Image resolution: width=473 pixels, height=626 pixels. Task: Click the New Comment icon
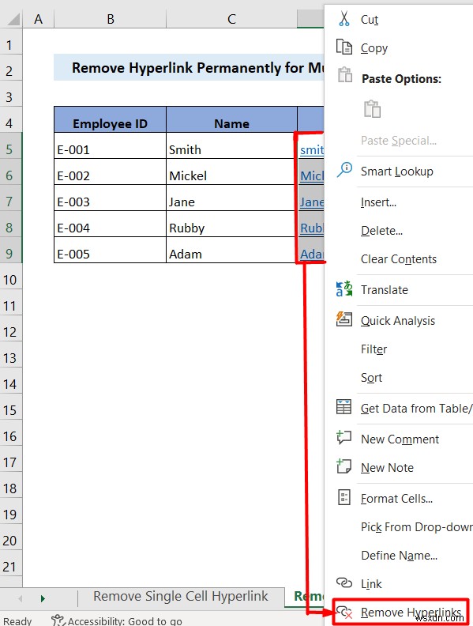coord(343,438)
